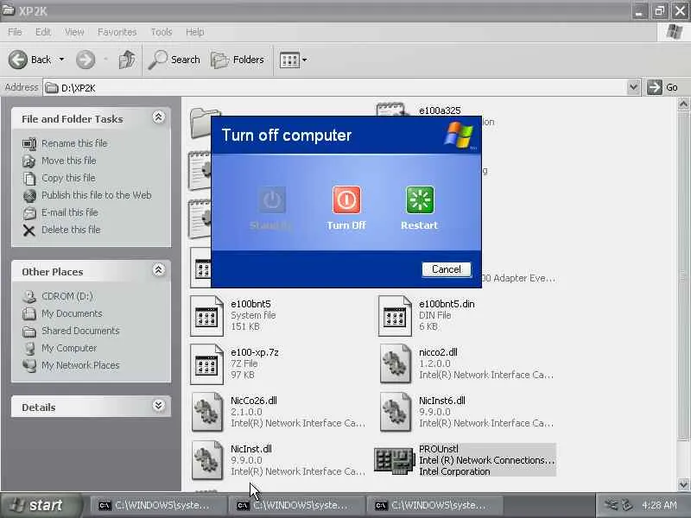The height and width of the screenshot is (518, 691).
Task: Open the Tools menu
Action: pos(162,32)
